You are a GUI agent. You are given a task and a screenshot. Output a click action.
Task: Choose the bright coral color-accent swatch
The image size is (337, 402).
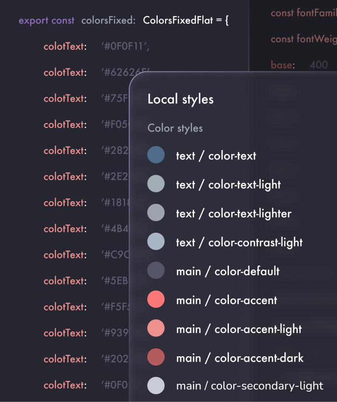156,300
